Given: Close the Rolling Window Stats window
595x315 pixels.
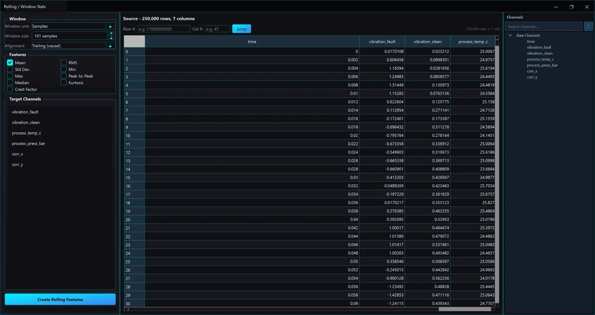Looking at the screenshot, I should tap(587, 7).
